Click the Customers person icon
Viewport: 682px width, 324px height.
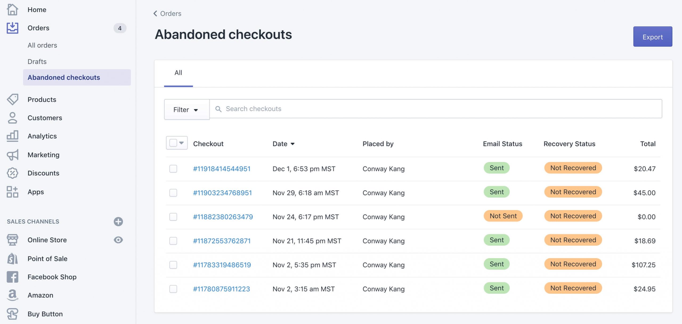point(12,118)
